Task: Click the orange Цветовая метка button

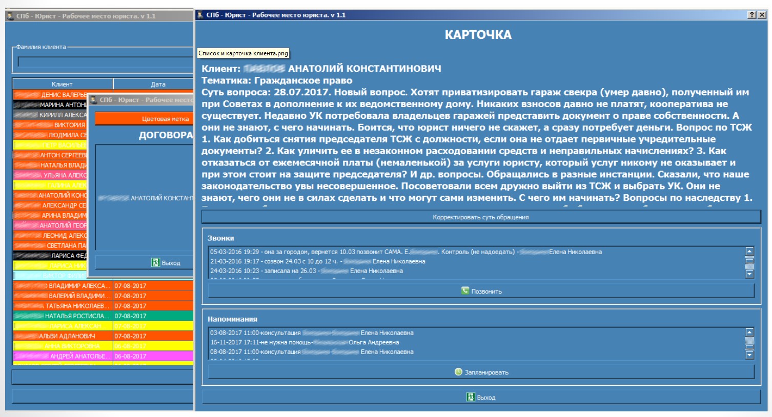Action: (x=145, y=118)
